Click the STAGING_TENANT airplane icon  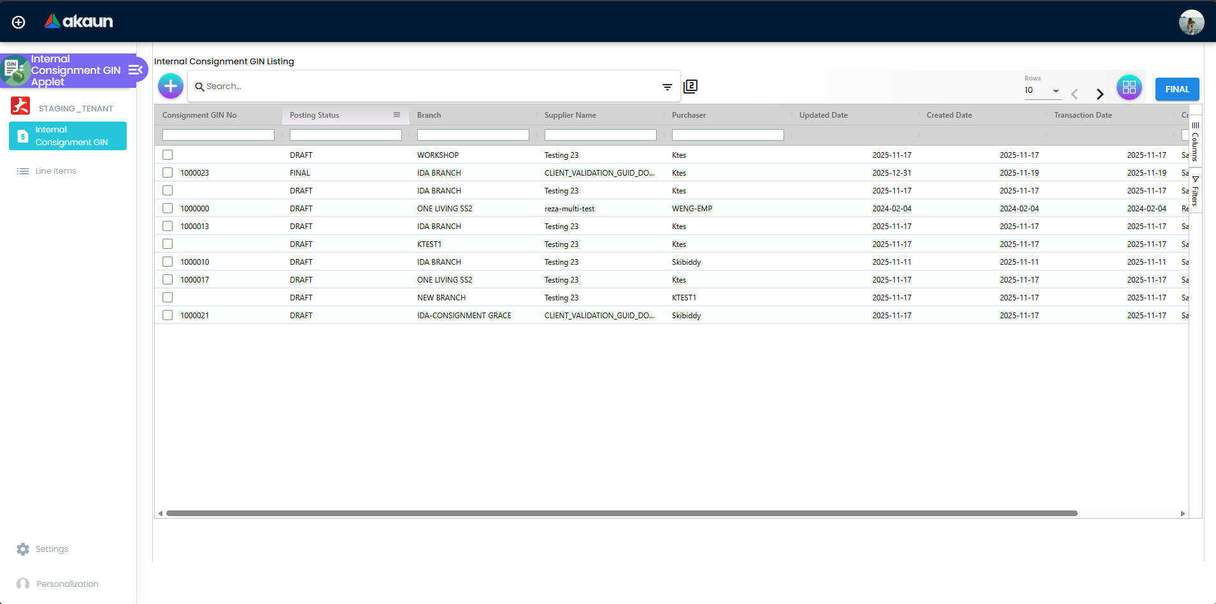tap(20, 106)
